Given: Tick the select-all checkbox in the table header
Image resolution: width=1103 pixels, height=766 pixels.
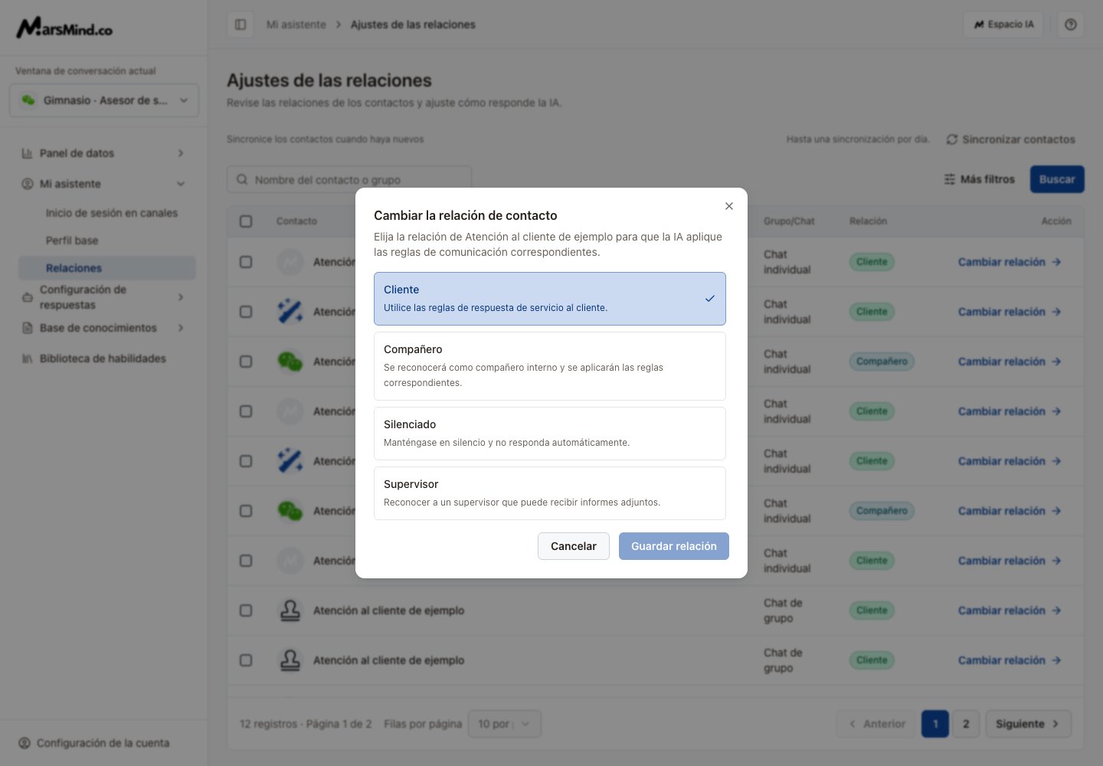Looking at the screenshot, I should [246, 221].
